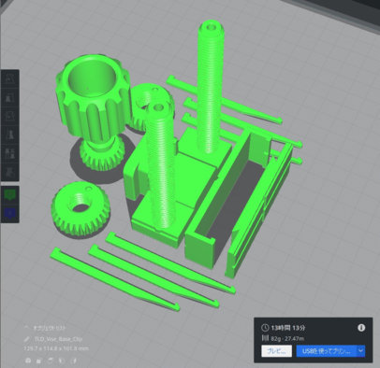Switch to right side view icon
Screen dimensions: 380x368
[x=73, y=361]
